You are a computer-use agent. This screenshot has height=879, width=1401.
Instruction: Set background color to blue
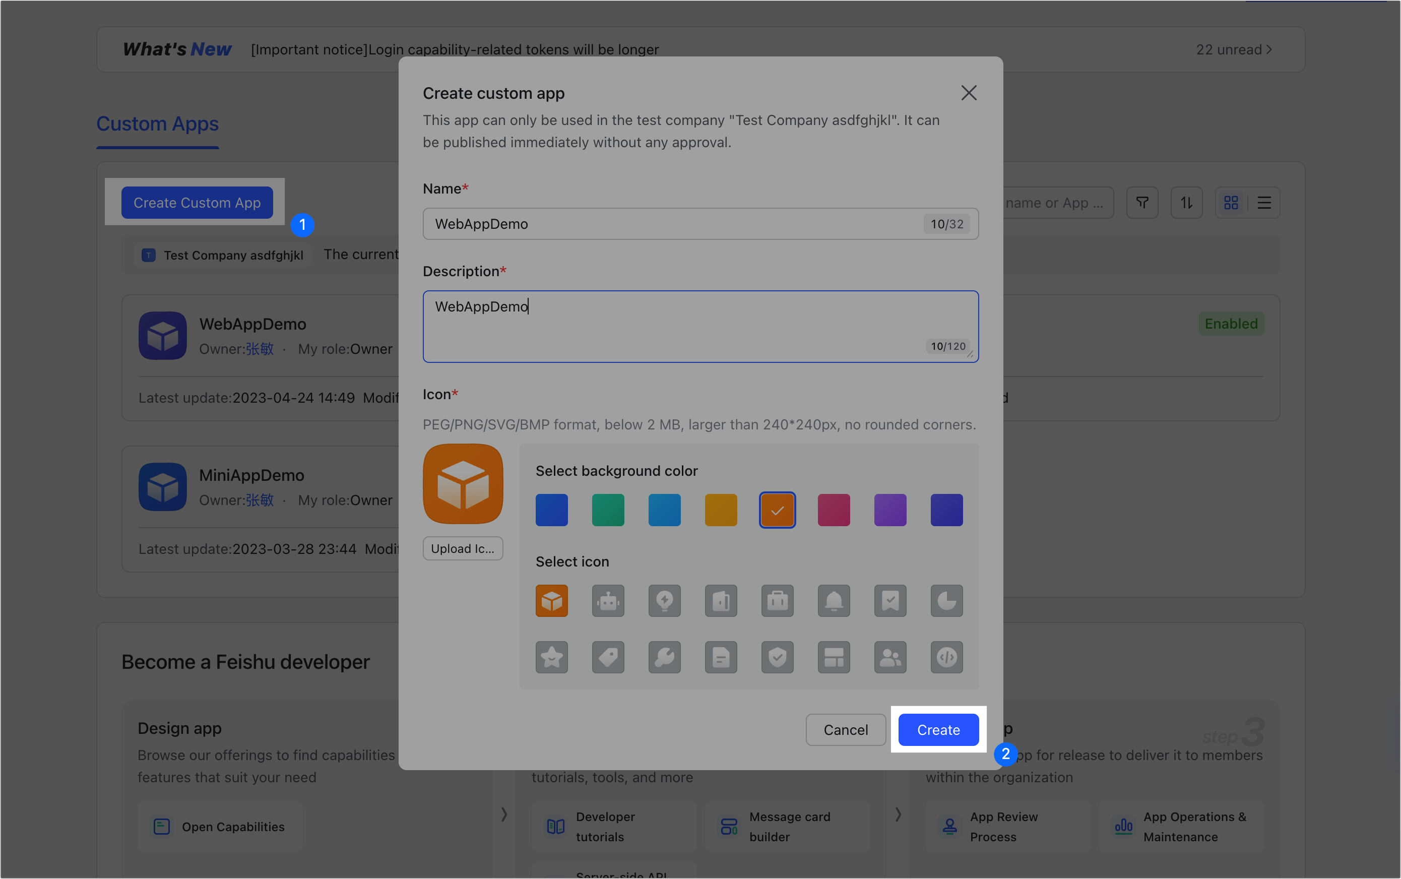[552, 510]
